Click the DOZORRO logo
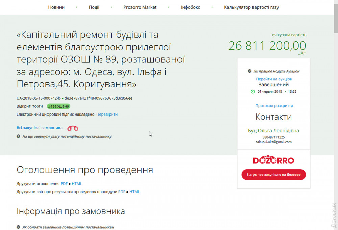This screenshot has height=230, width=338. [x=273, y=160]
